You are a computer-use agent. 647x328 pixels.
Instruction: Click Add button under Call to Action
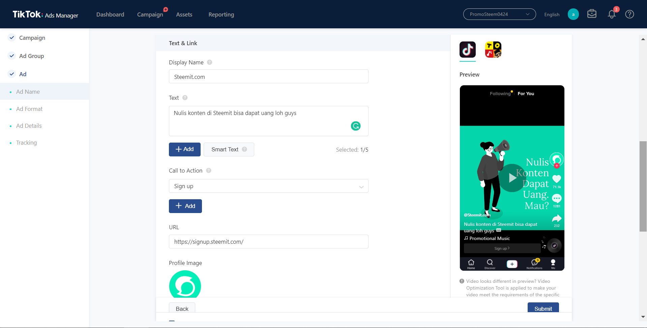[185, 206]
